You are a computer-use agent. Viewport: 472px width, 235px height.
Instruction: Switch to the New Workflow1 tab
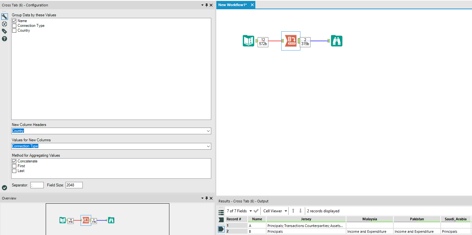[x=233, y=5]
